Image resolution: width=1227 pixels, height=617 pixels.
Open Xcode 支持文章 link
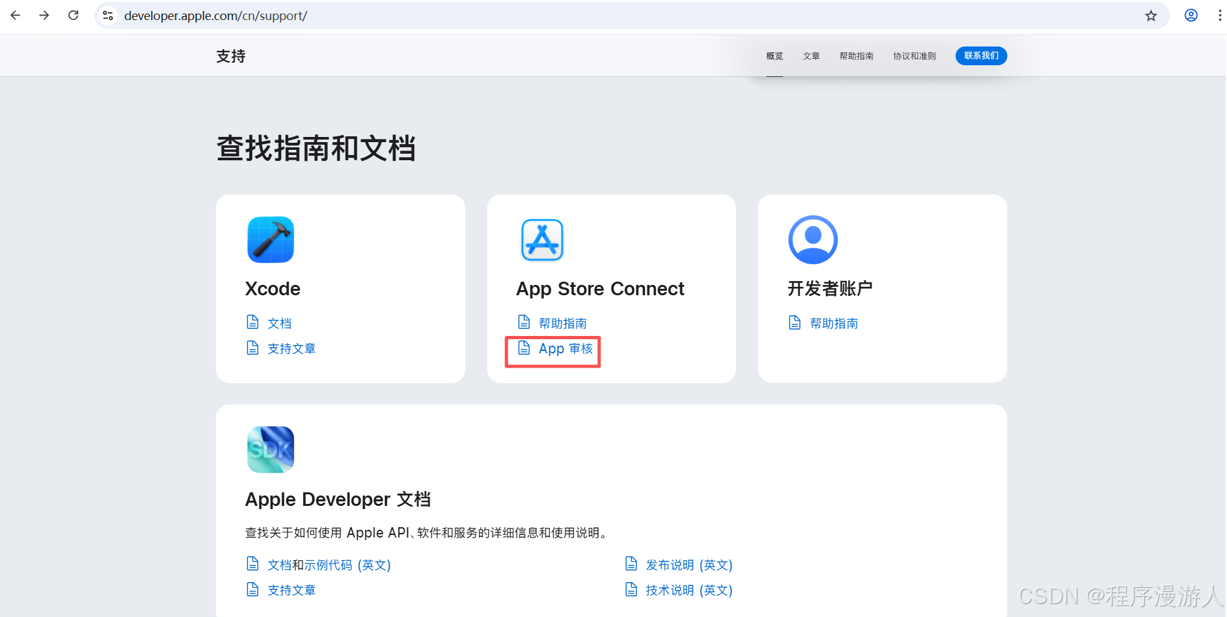click(x=292, y=349)
